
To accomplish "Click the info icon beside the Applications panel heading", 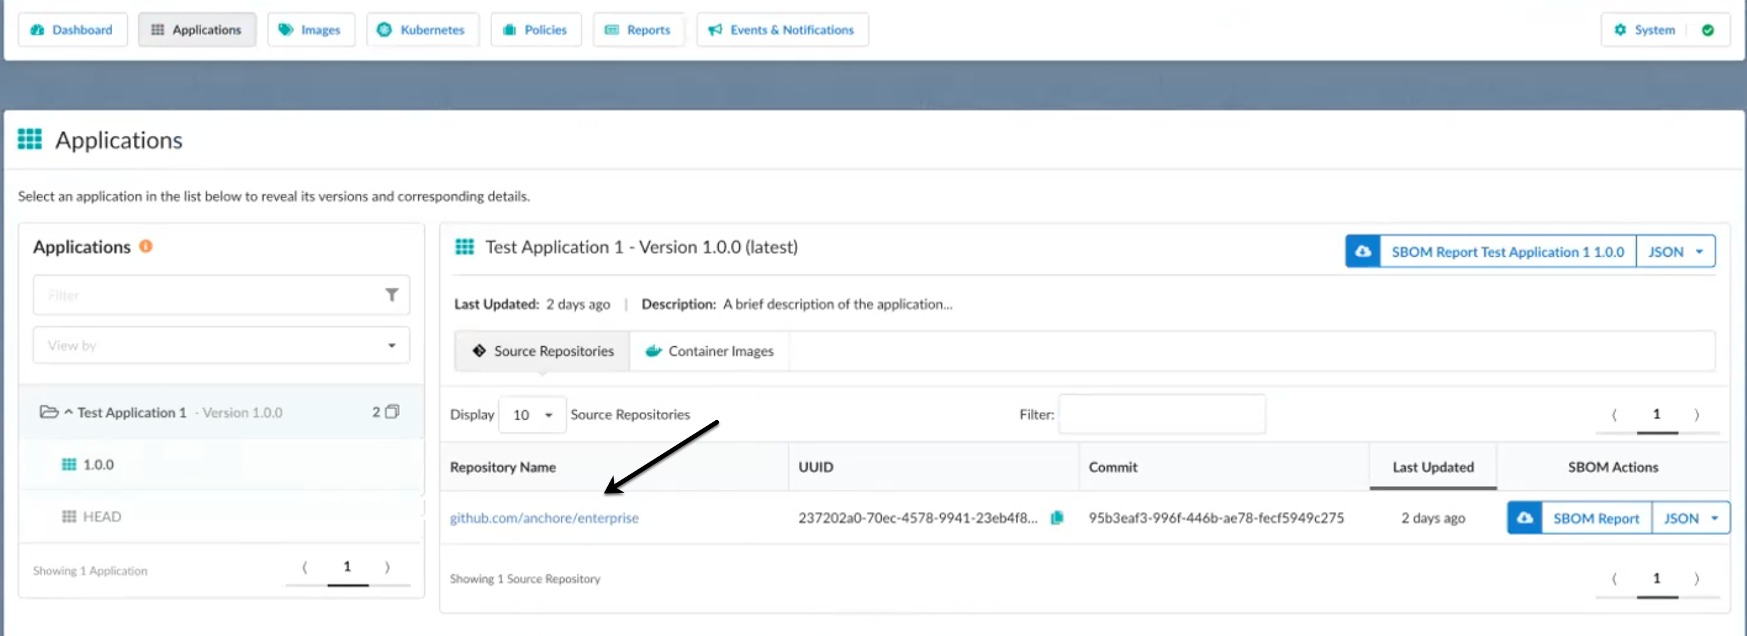I will pyautogui.click(x=146, y=246).
